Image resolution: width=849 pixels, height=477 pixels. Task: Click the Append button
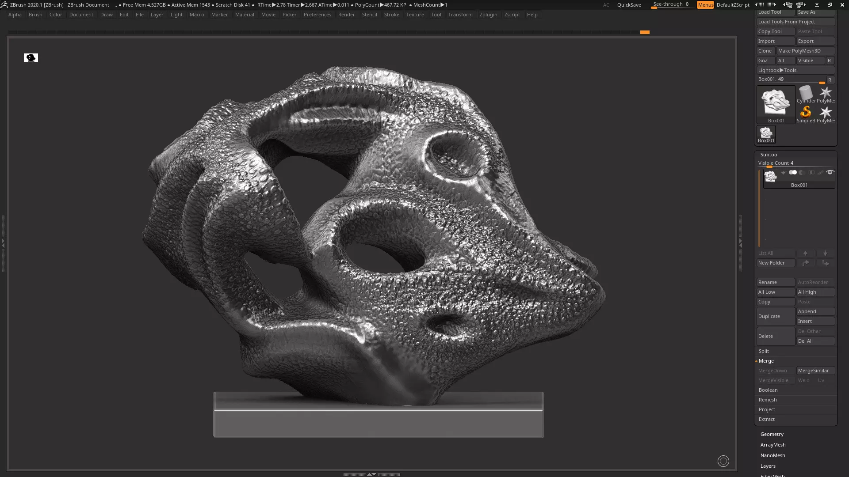click(x=815, y=311)
